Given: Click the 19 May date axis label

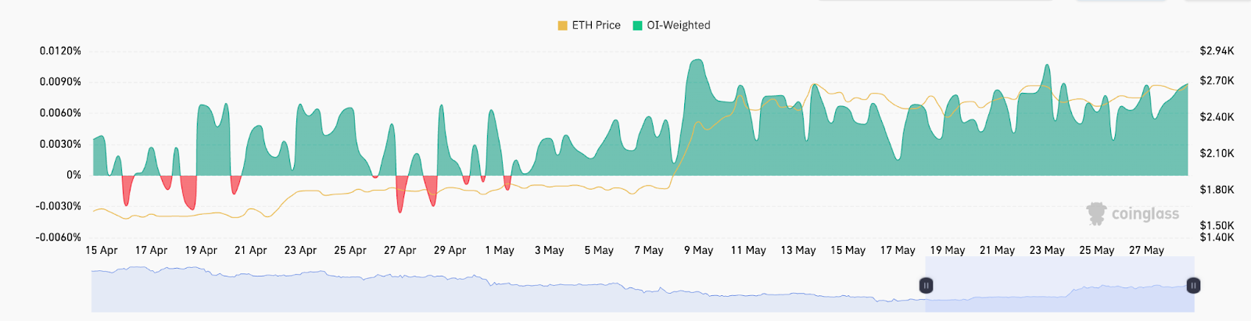Looking at the screenshot, I should coord(947,250).
